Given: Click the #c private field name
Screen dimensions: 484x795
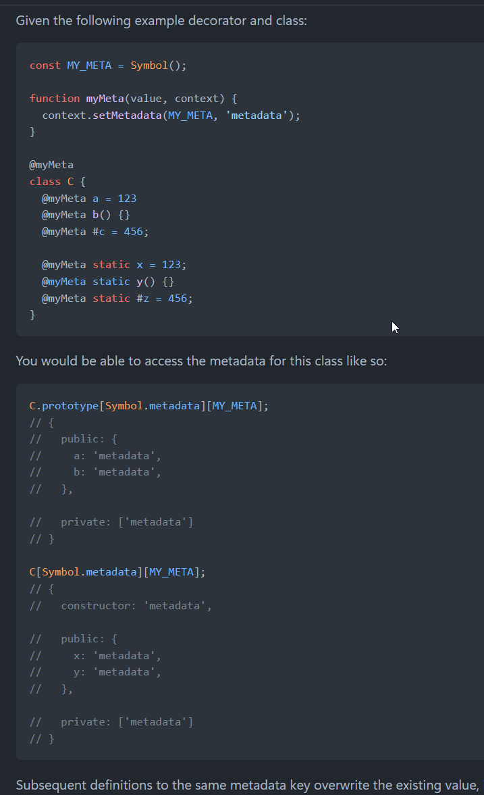Looking at the screenshot, I should [x=99, y=232].
